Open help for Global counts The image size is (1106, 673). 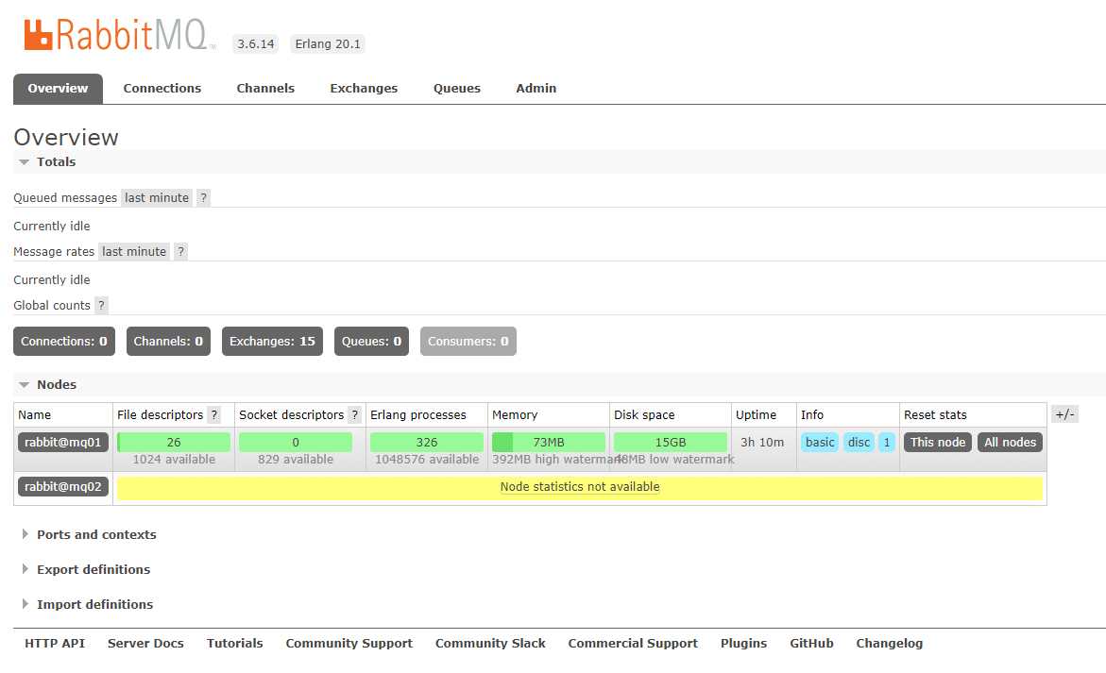[x=101, y=305]
